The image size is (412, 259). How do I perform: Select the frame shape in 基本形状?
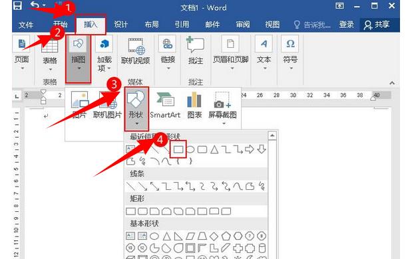[190, 248]
